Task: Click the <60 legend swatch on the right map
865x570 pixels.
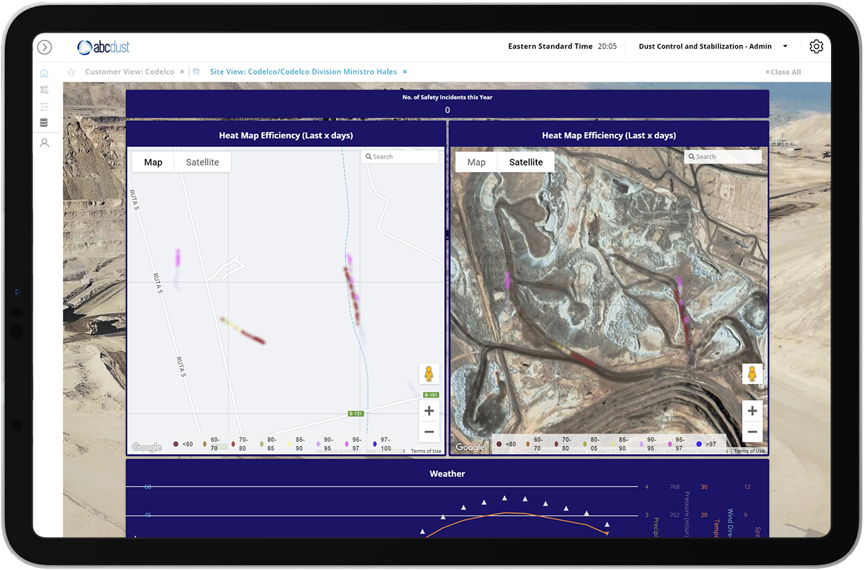Action: pos(499,444)
